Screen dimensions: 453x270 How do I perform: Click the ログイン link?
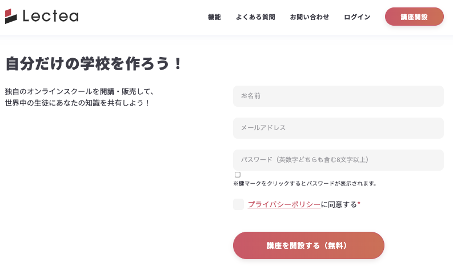point(357,17)
